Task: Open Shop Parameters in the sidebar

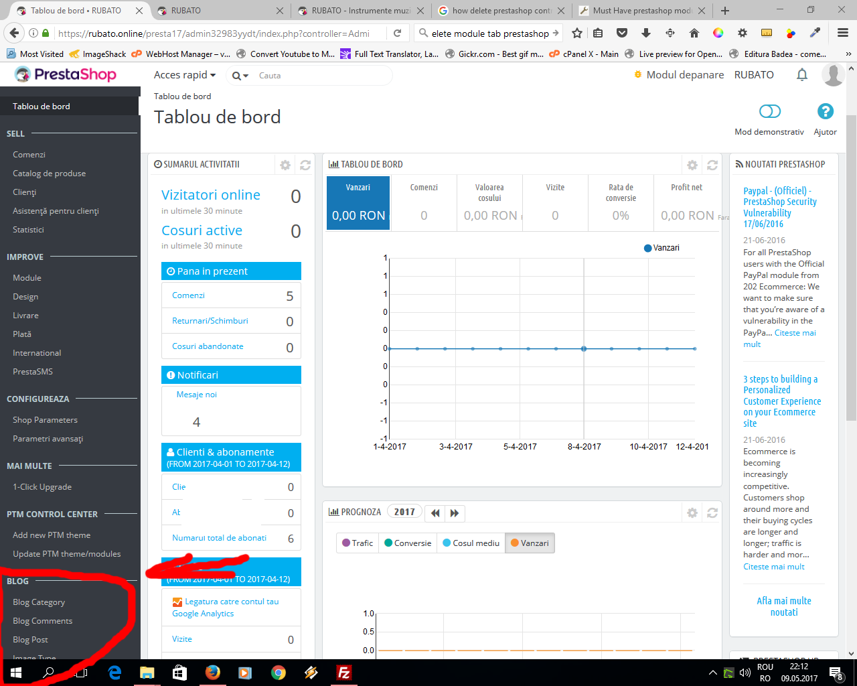Action: click(x=45, y=420)
